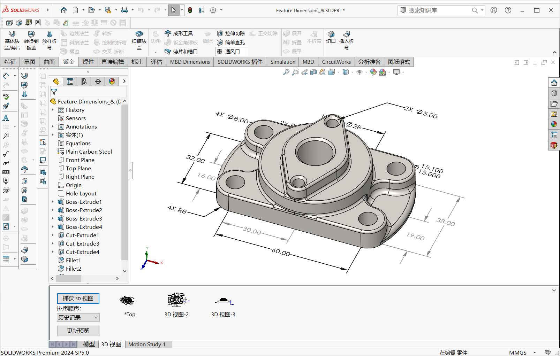Open the SOLIDWORKS options gear icon

point(213,10)
